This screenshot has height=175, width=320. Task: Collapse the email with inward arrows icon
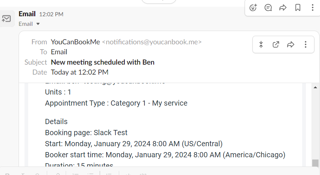[261, 44]
